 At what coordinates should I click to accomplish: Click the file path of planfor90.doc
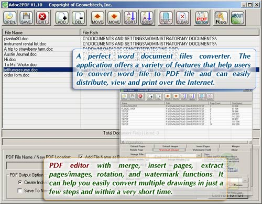[x=149, y=39]
